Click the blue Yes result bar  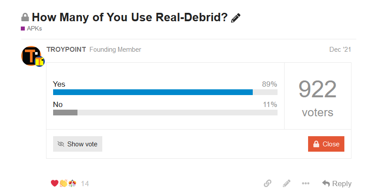point(153,92)
